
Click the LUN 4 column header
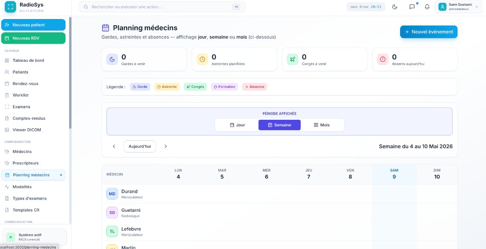(x=178, y=174)
